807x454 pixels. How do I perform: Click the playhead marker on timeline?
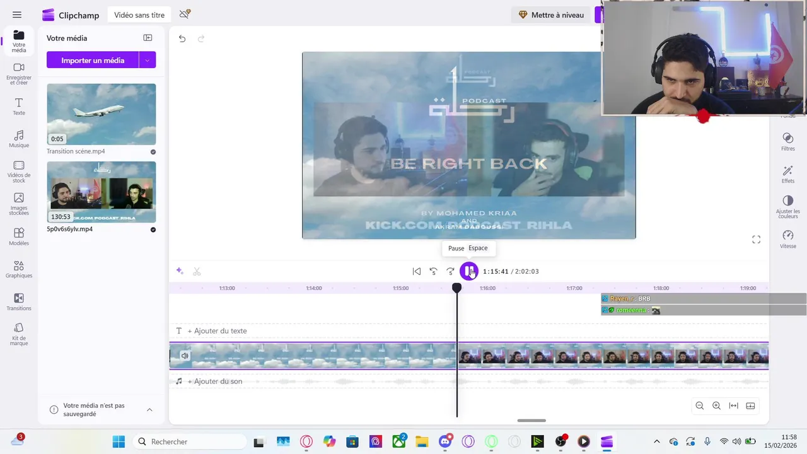456,288
